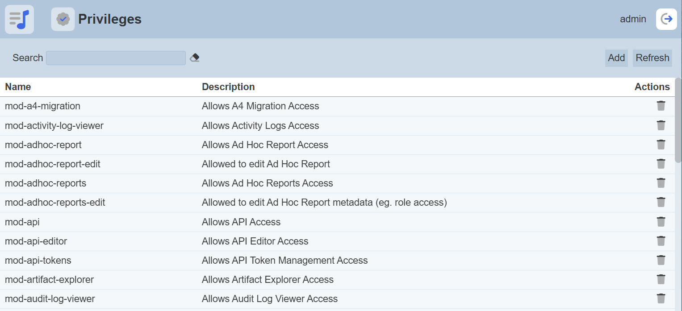
Task: Remove mod-adhoc-report-edit using its trash icon
Action: (x=661, y=164)
